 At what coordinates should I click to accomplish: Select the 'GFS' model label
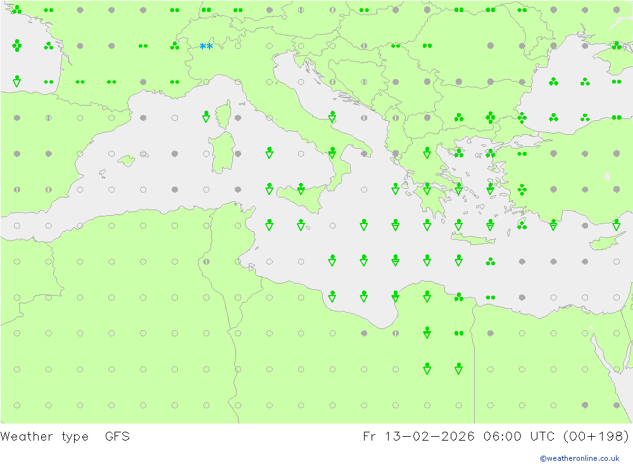pos(118,437)
